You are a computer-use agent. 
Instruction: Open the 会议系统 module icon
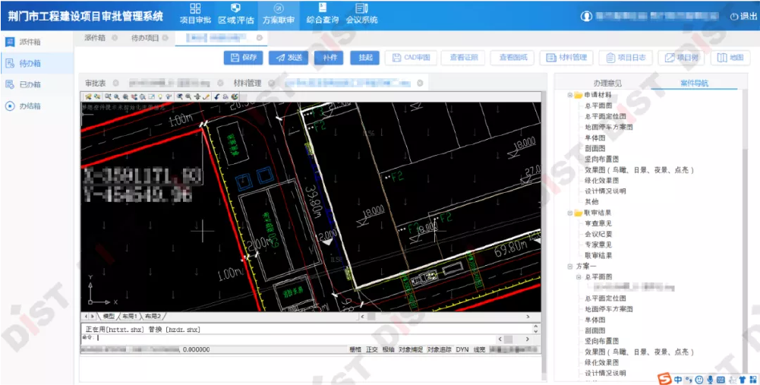[361, 13]
